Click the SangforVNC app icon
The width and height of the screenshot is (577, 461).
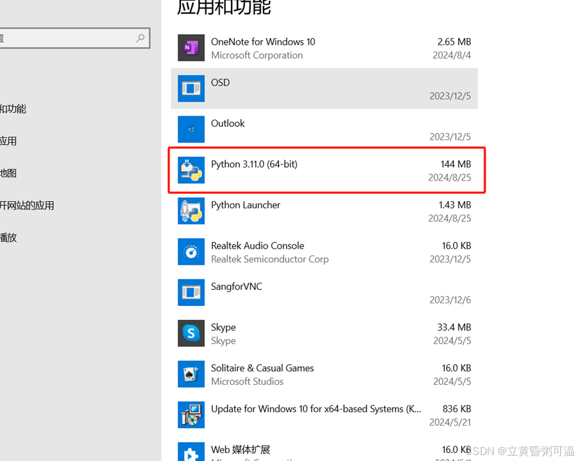[x=191, y=293]
